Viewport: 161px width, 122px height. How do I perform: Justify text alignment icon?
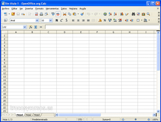[x=88, y=20]
